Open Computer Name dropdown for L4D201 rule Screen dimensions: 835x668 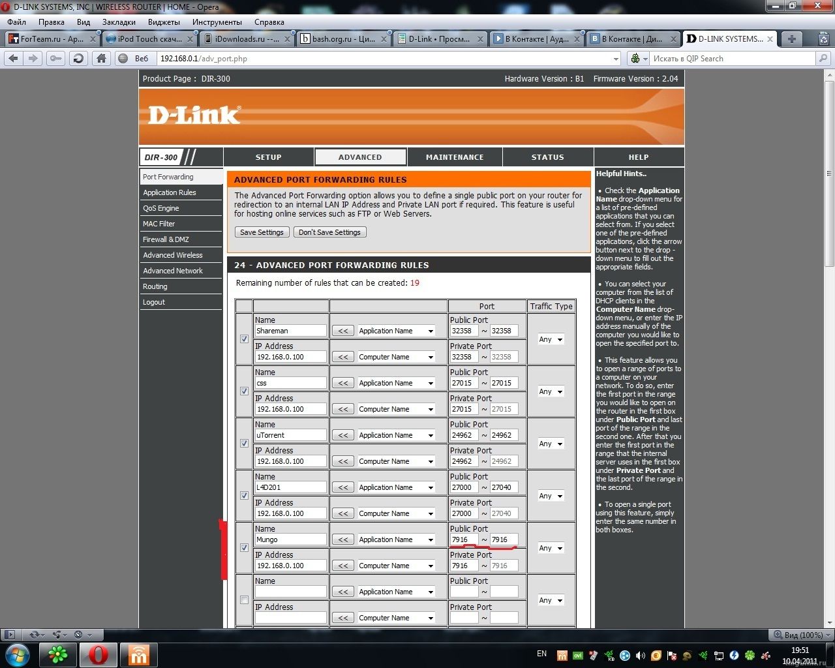(396, 513)
